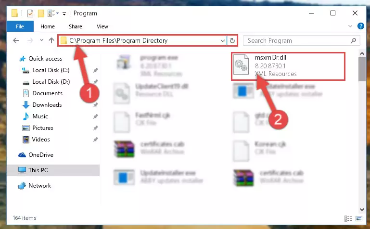Refresh the current folder view
The width and height of the screenshot is (370, 229).
point(232,40)
